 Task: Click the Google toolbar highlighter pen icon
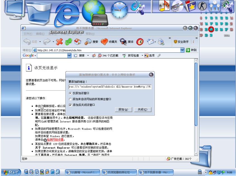point(159,56)
